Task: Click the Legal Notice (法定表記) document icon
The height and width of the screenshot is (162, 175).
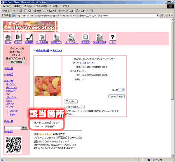Action: point(85,37)
